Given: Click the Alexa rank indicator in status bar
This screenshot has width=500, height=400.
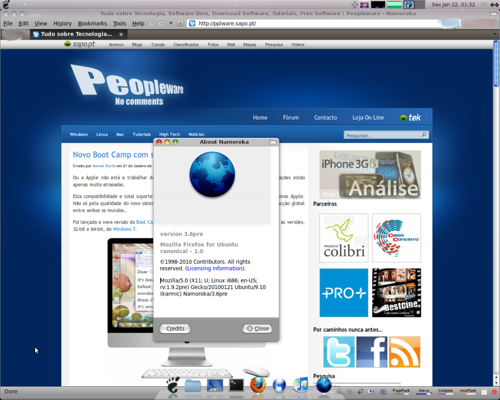Looking at the screenshot, I should 423,391.
